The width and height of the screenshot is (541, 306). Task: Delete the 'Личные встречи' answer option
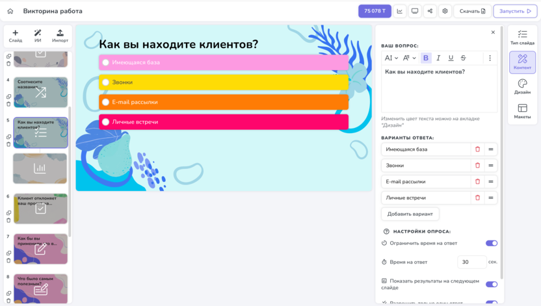tap(477, 198)
